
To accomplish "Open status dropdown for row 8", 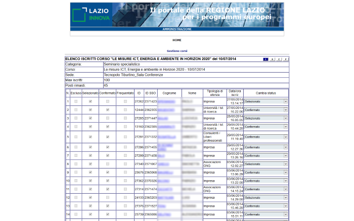I will (x=266, y=164).
